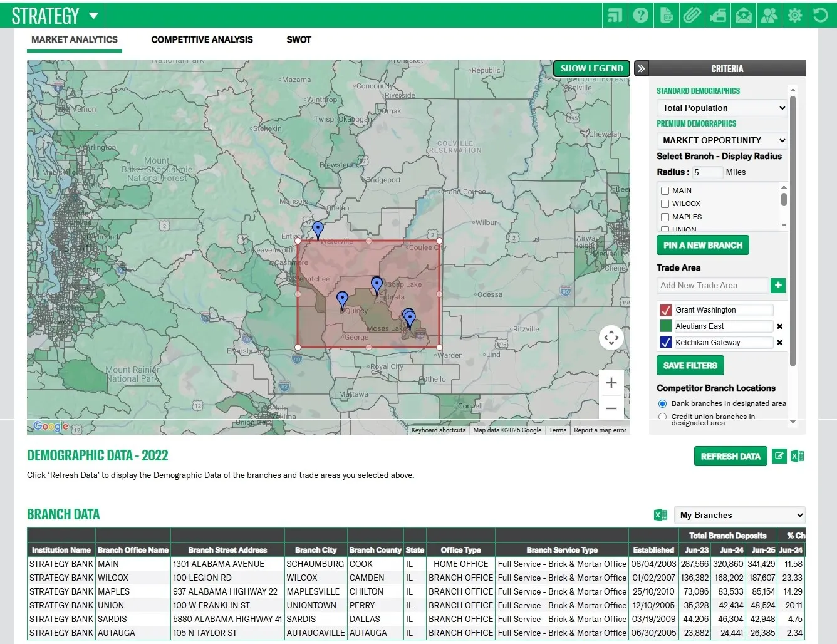Screen dimensions: 837x644
Task: Click Criteria panel scroll down arrow
Action: (x=793, y=422)
